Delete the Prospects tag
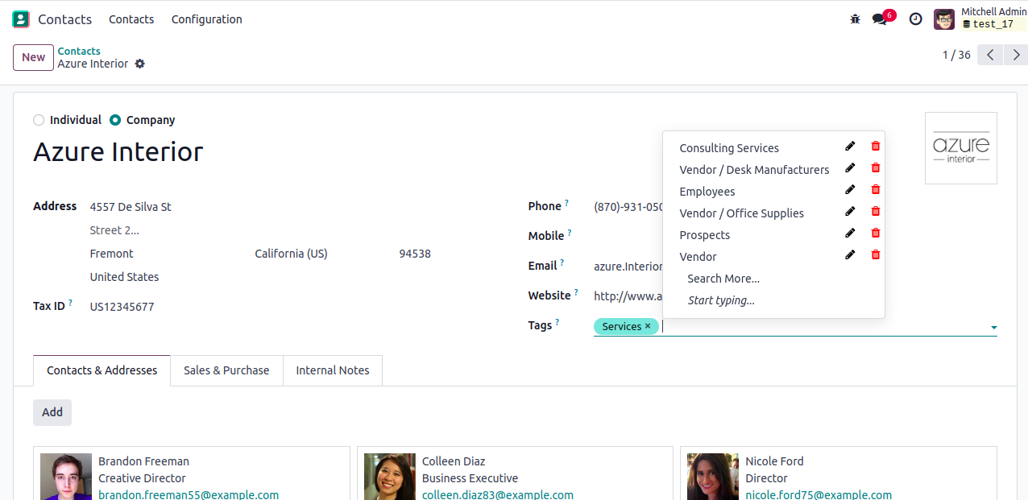 [876, 233]
